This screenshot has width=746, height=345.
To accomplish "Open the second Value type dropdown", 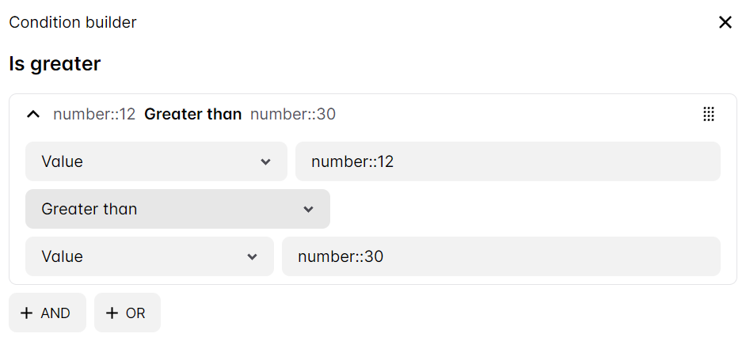I will click(149, 256).
